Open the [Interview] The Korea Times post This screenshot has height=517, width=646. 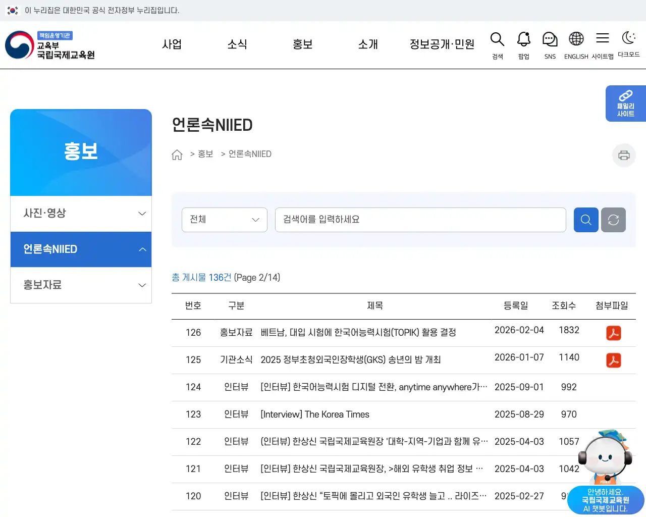(x=315, y=415)
